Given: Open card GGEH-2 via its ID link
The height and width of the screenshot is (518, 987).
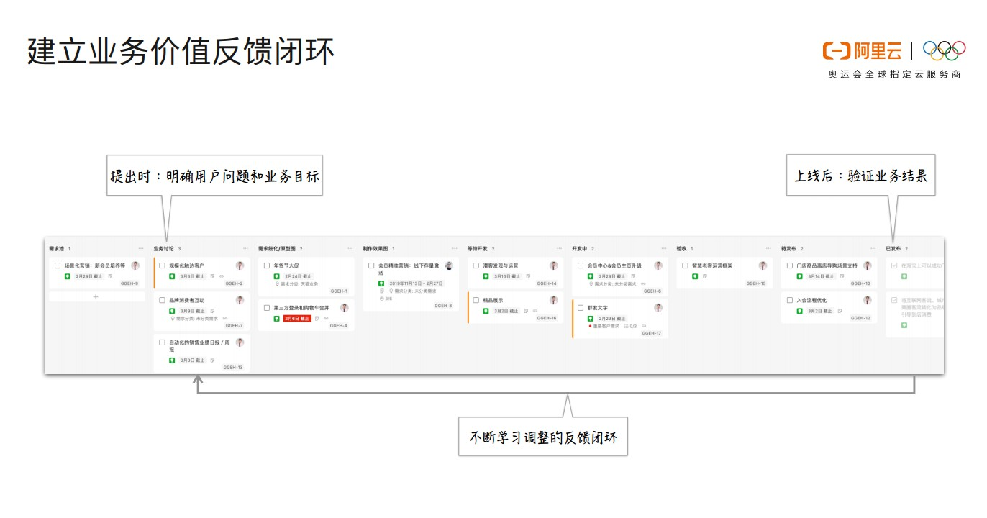Looking at the screenshot, I should (234, 283).
